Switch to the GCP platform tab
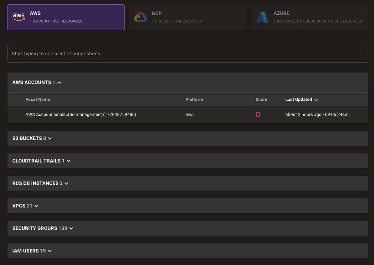This screenshot has width=374, height=265. (x=188, y=17)
